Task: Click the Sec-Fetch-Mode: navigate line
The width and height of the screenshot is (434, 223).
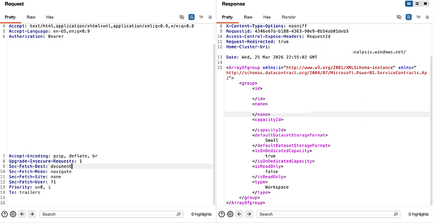Action: tap(40, 172)
